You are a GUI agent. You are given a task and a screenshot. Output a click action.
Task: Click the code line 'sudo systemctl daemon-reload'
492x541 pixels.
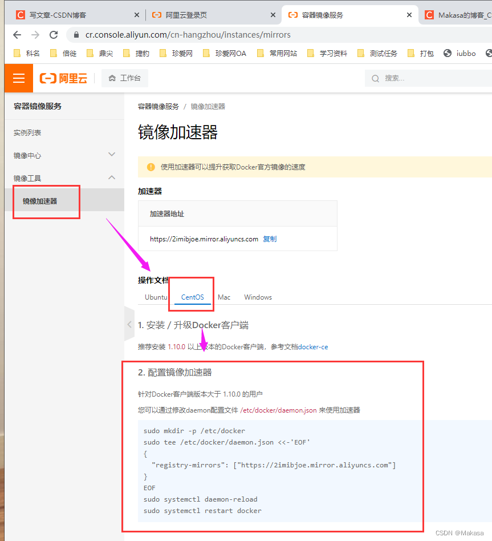point(200,499)
